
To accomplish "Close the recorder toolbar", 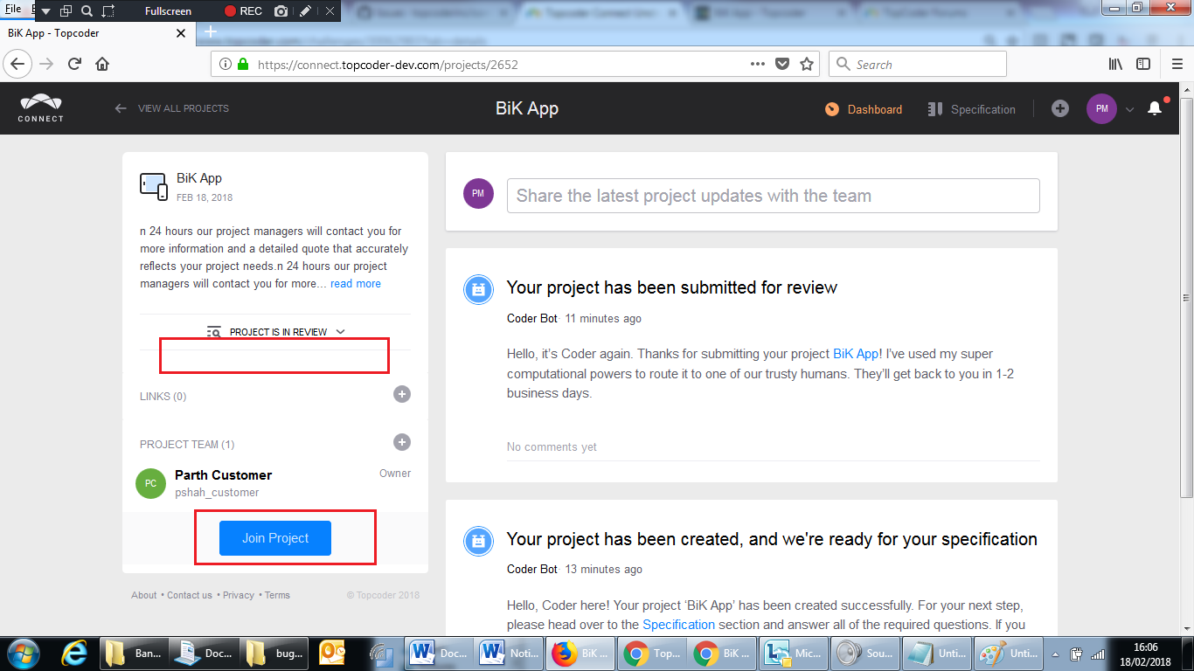I will point(329,11).
